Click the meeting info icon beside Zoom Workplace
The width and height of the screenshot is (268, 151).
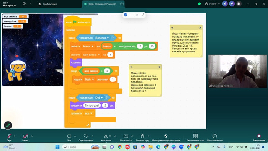[24, 3]
